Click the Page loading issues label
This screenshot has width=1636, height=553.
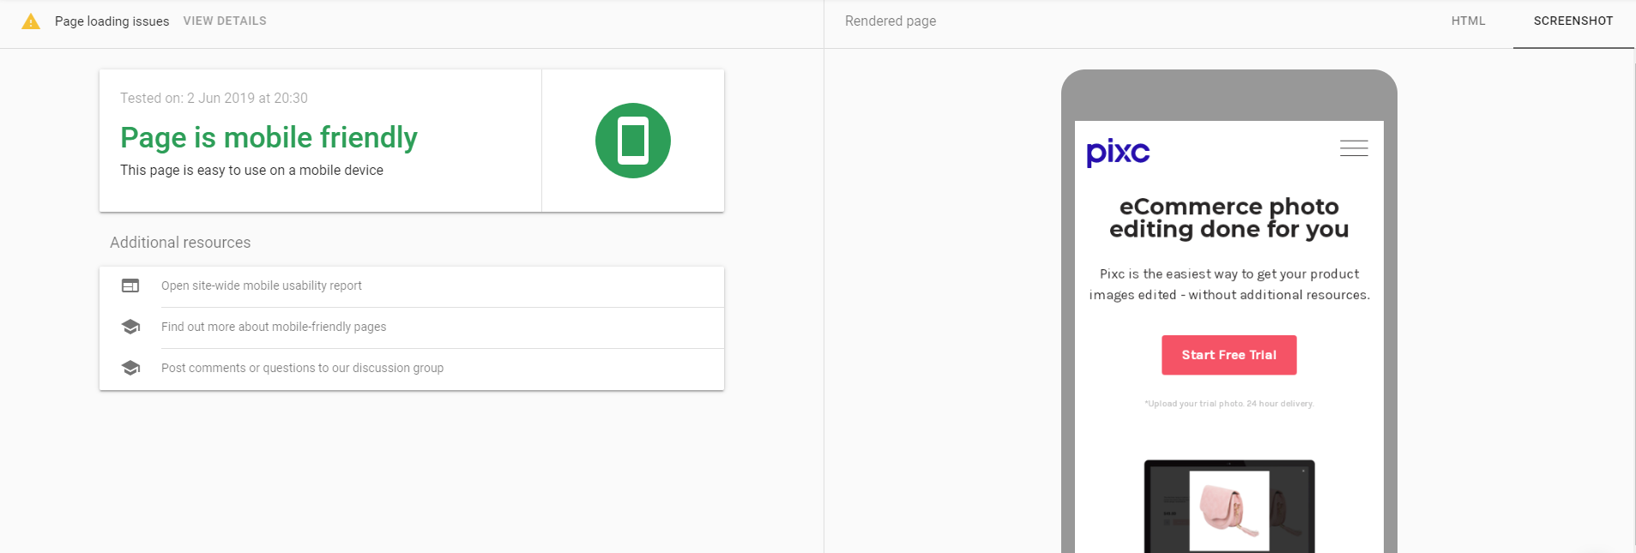point(112,21)
